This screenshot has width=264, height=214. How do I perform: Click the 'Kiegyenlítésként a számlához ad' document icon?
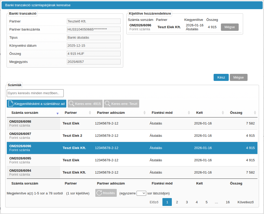[11, 104]
